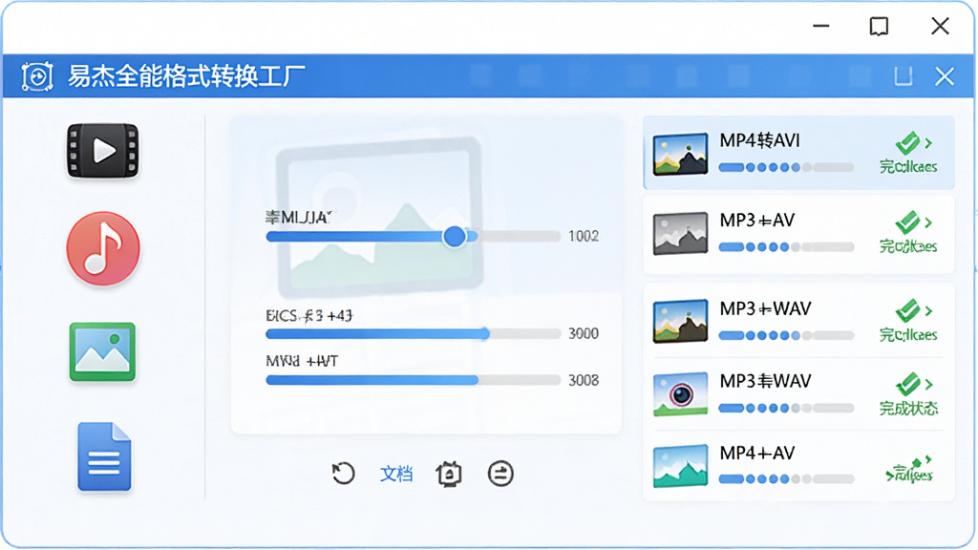Expand the chevron arrow on MP3+WAV row
The height and width of the screenshot is (550, 978).
(928, 311)
